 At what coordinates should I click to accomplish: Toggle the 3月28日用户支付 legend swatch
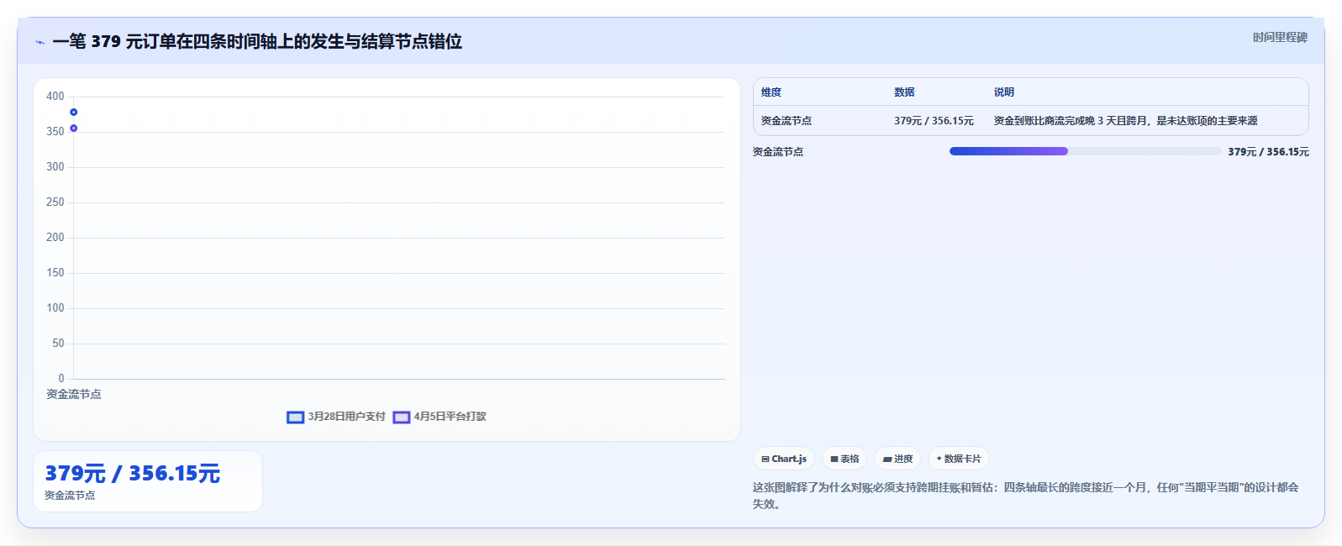pyautogui.click(x=295, y=417)
